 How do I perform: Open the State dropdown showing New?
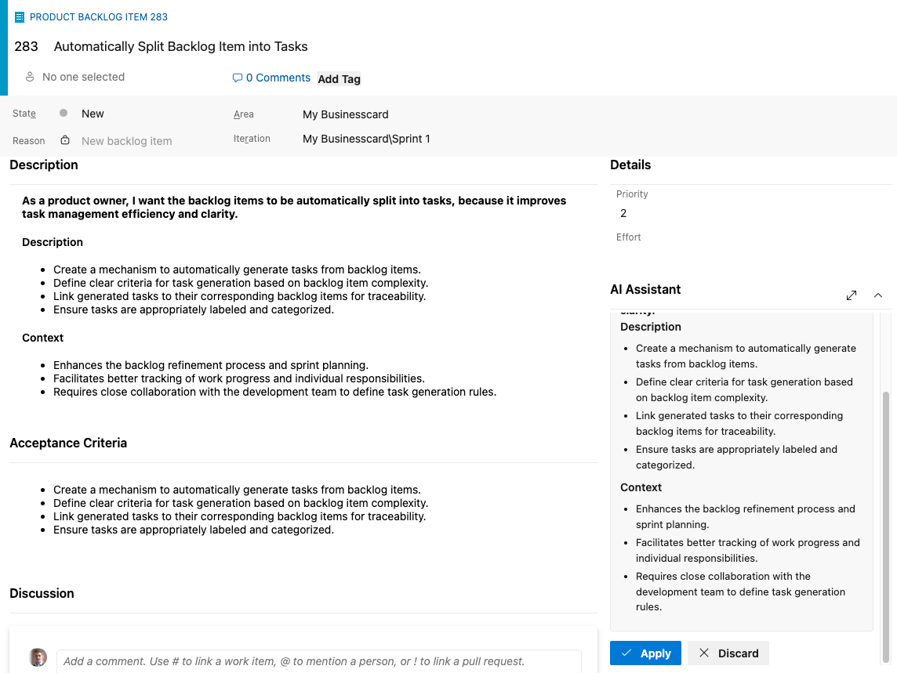pyautogui.click(x=137, y=114)
